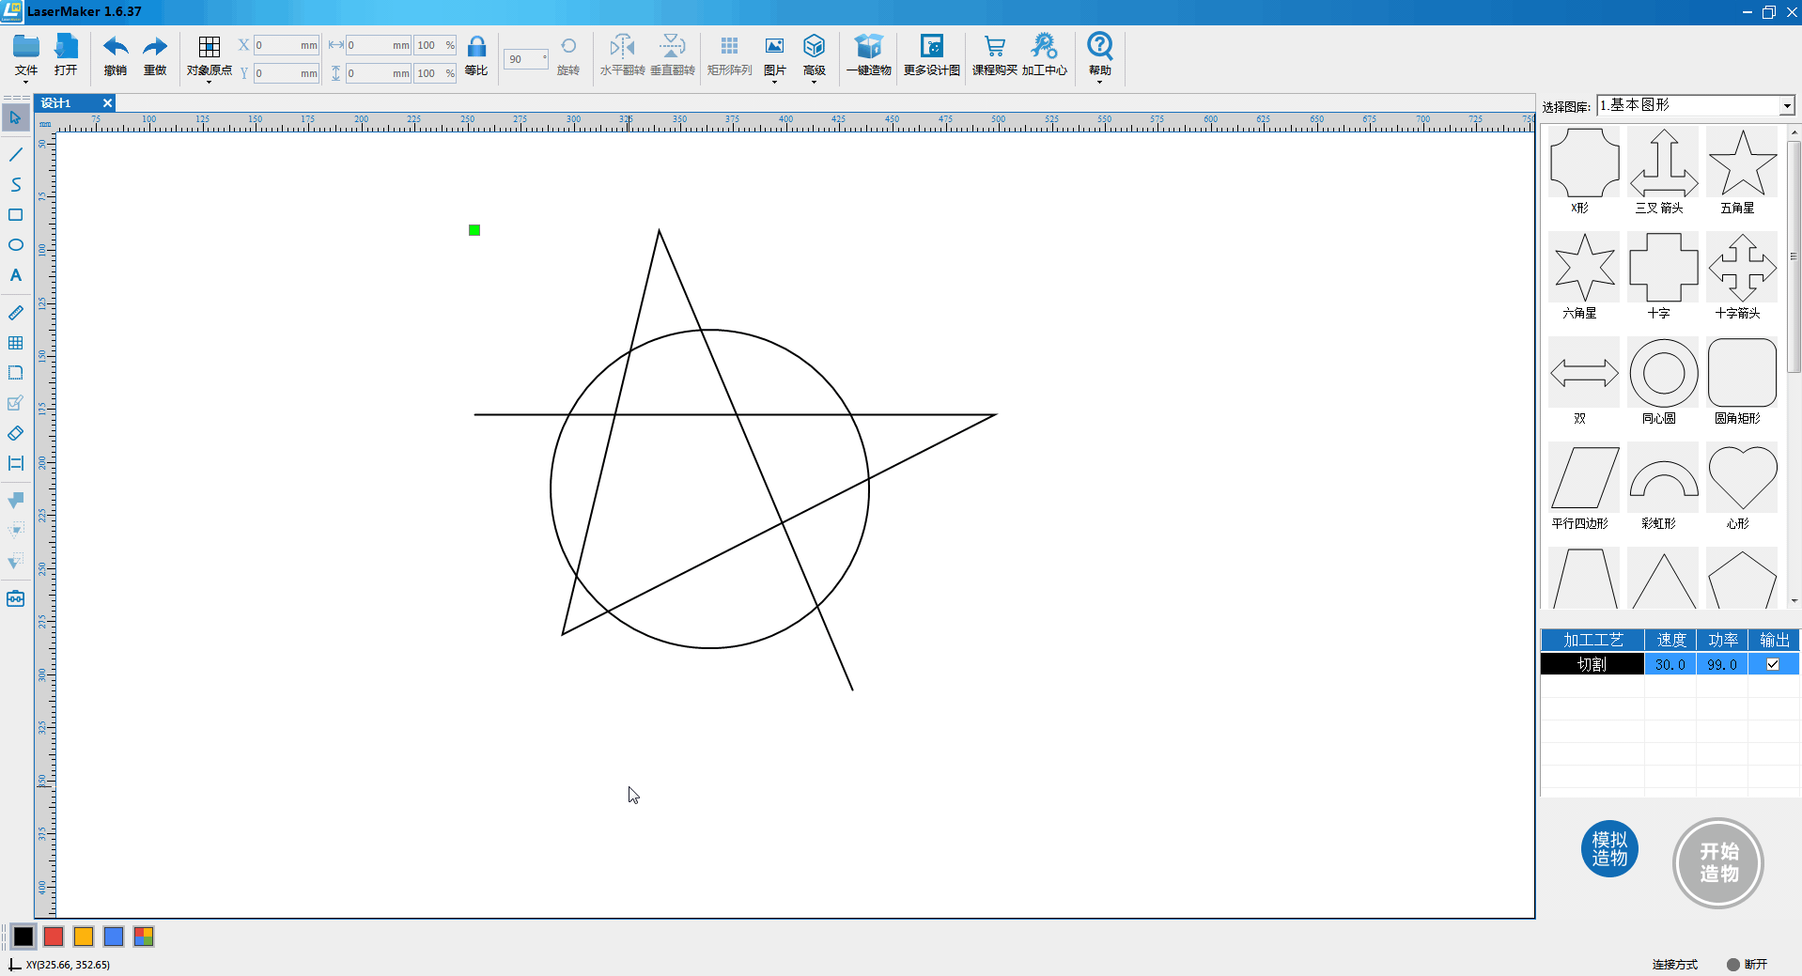
Task: Select the ellipse drawing tool
Action: coord(15,244)
